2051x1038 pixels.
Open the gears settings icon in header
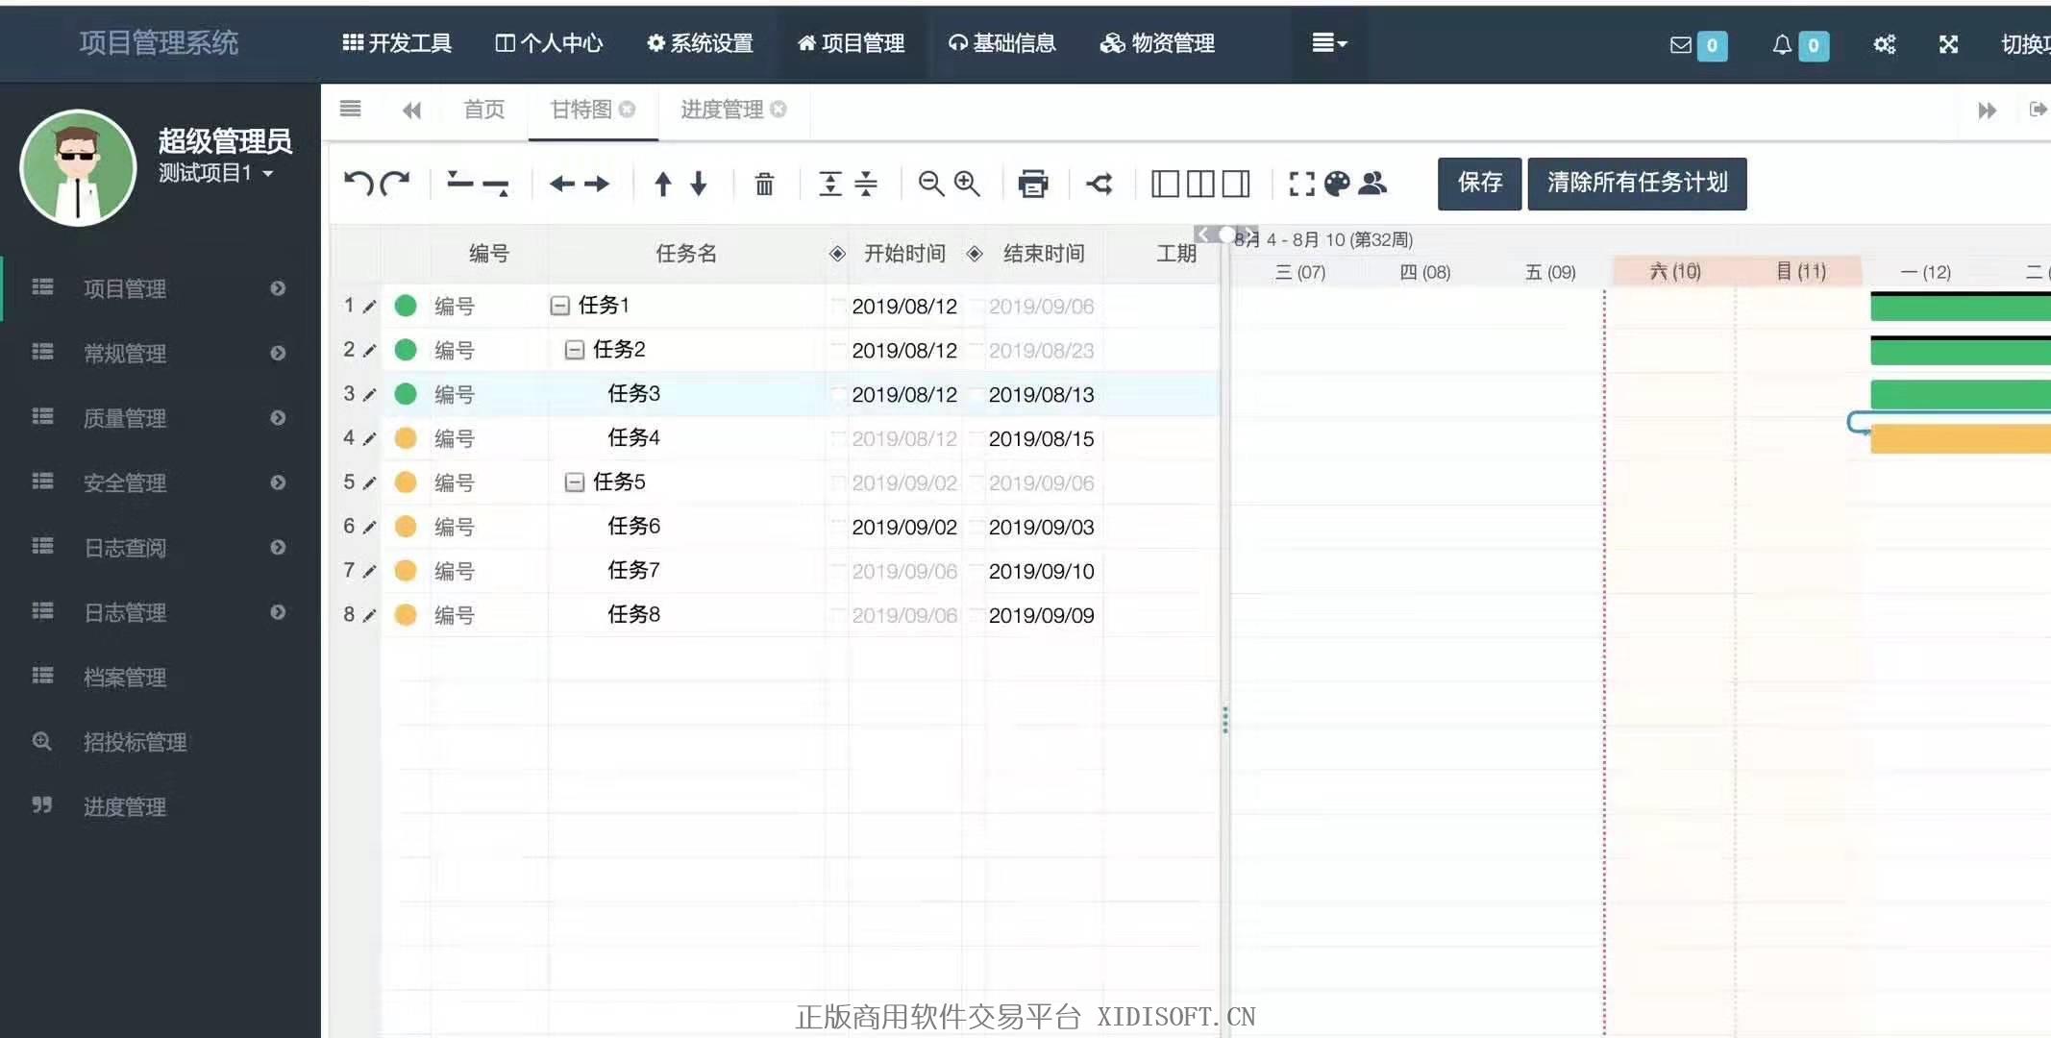1884,44
